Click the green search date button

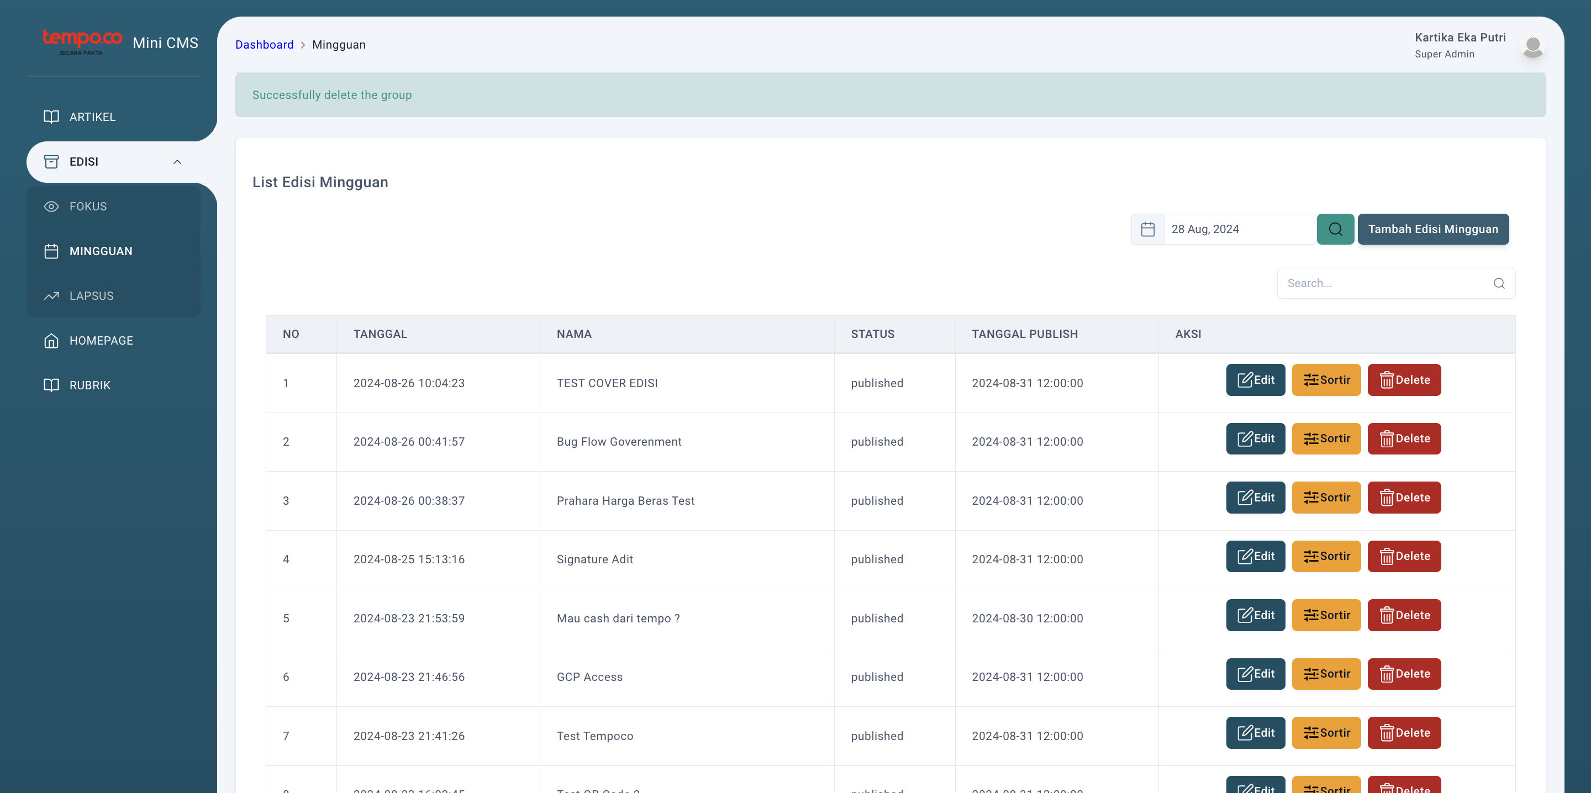(1335, 229)
